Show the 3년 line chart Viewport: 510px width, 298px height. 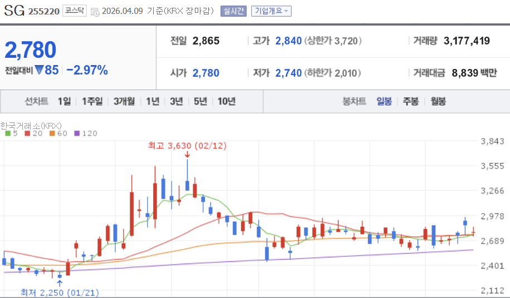point(176,101)
